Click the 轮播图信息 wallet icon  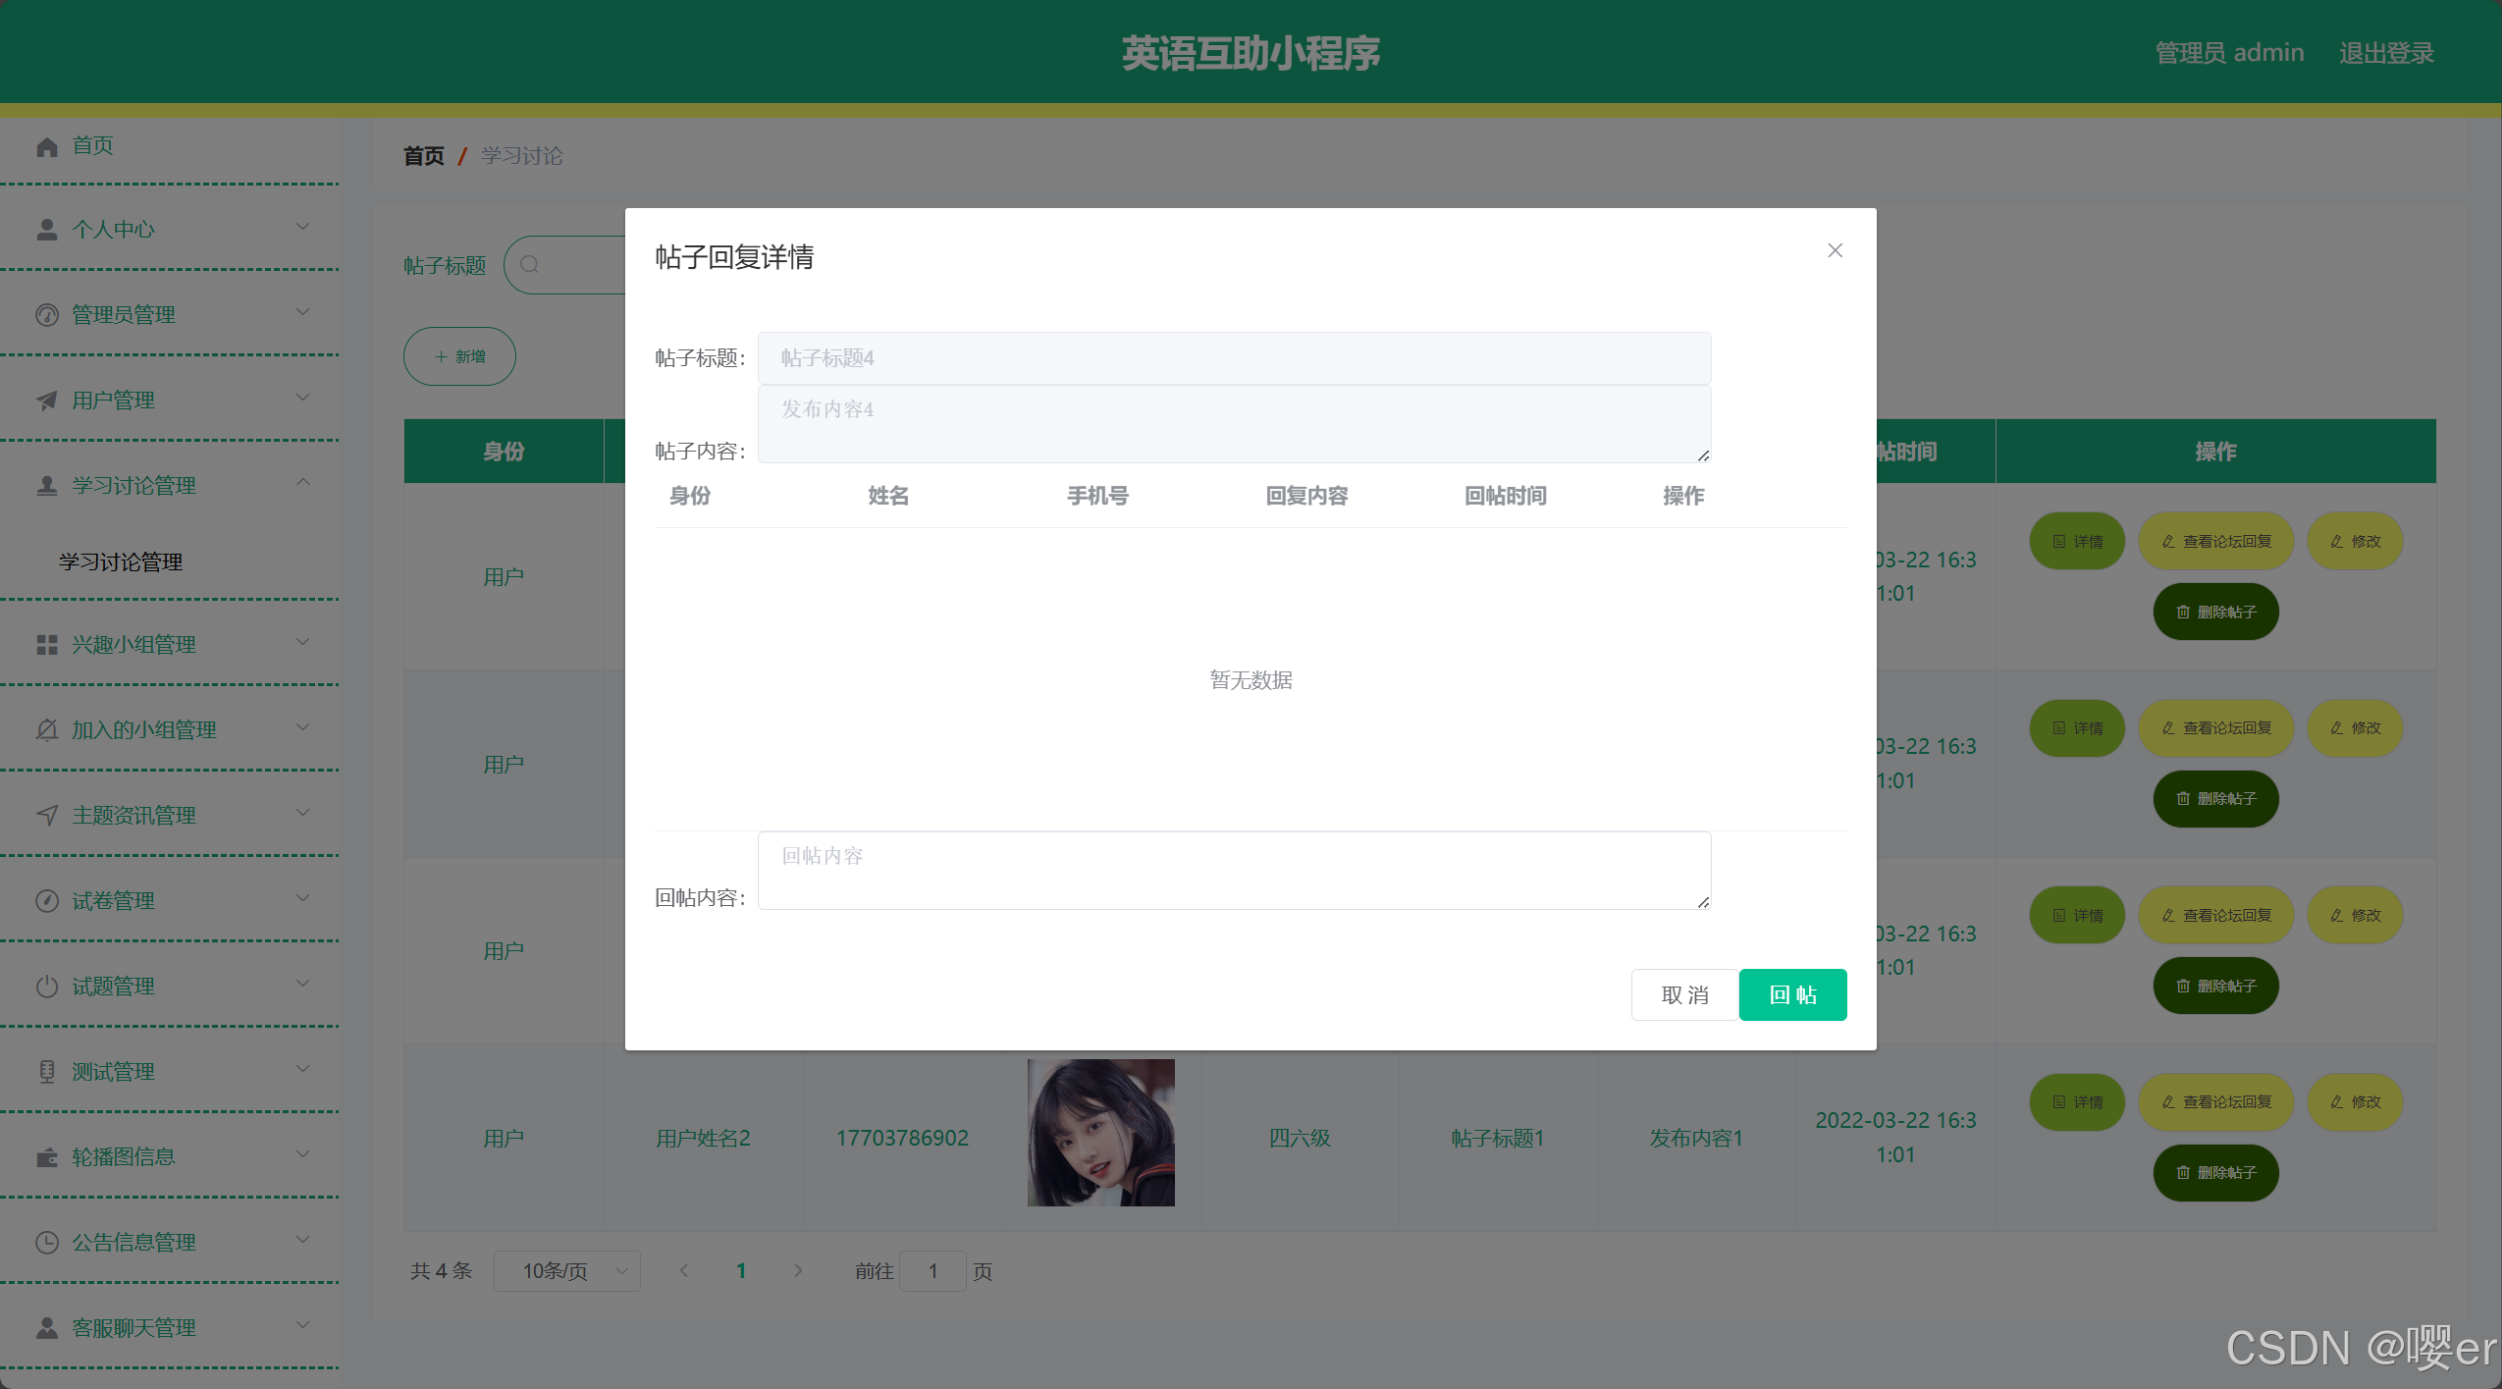point(46,1157)
